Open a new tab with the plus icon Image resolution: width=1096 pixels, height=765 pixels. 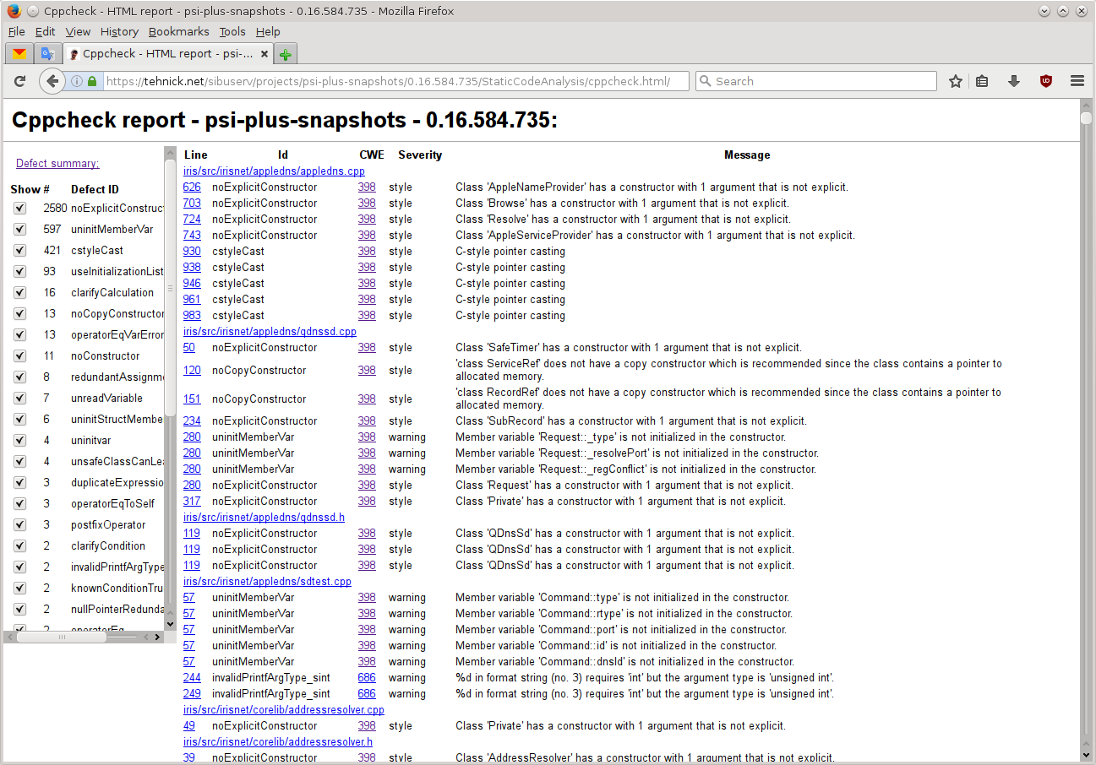pyautogui.click(x=286, y=54)
